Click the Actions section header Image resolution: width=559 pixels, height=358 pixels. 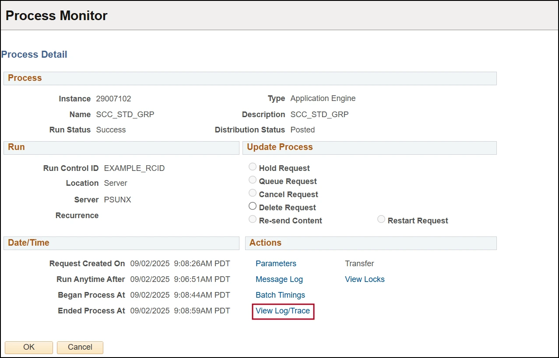click(x=265, y=243)
